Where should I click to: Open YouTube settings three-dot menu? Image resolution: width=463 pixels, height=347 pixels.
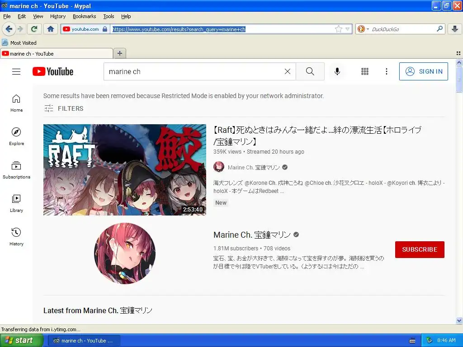point(386,71)
